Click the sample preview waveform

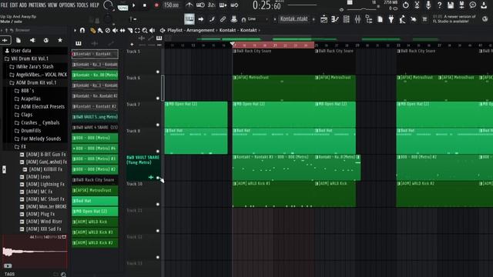point(35,252)
